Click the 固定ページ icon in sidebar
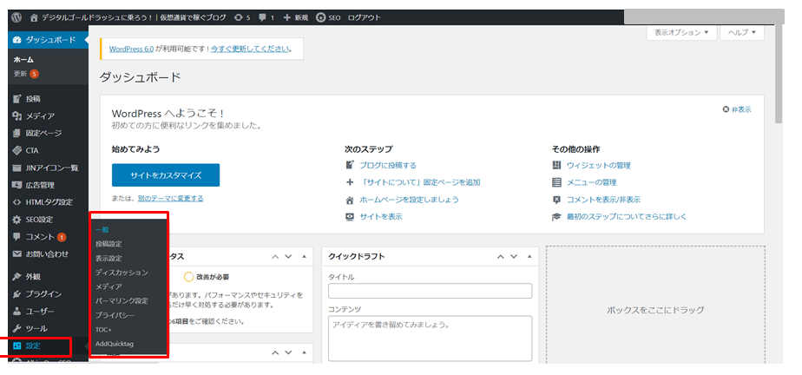The width and height of the screenshot is (802, 375). pyautogui.click(x=16, y=133)
